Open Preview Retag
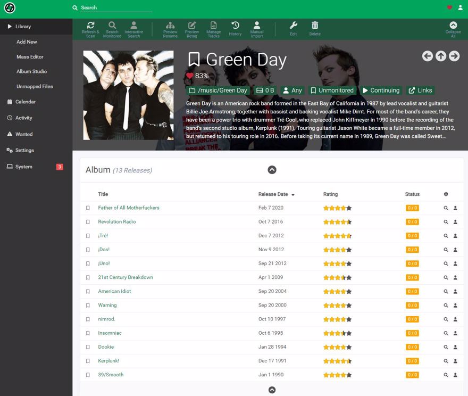The image size is (468, 396). pyautogui.click(x=192, y=29)
